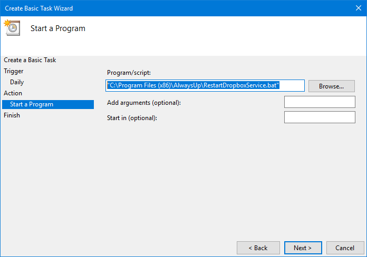Viewport: 367px width, 257px height.
Task: Select the Daily sub-step
Action: [17, 82]
